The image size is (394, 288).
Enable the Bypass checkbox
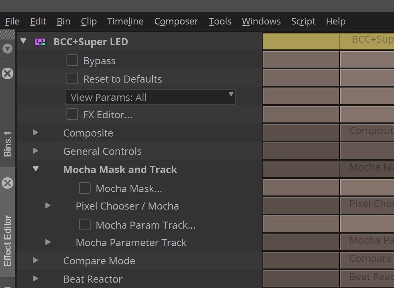(72, 61)
